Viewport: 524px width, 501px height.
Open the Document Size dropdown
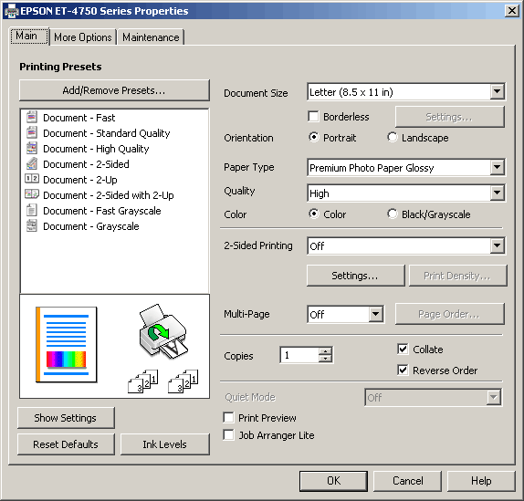498,91
